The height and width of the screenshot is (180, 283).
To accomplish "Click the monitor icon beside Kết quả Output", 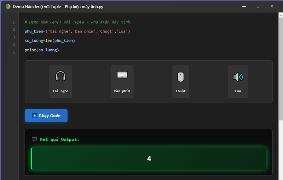I will click(34, 139).
